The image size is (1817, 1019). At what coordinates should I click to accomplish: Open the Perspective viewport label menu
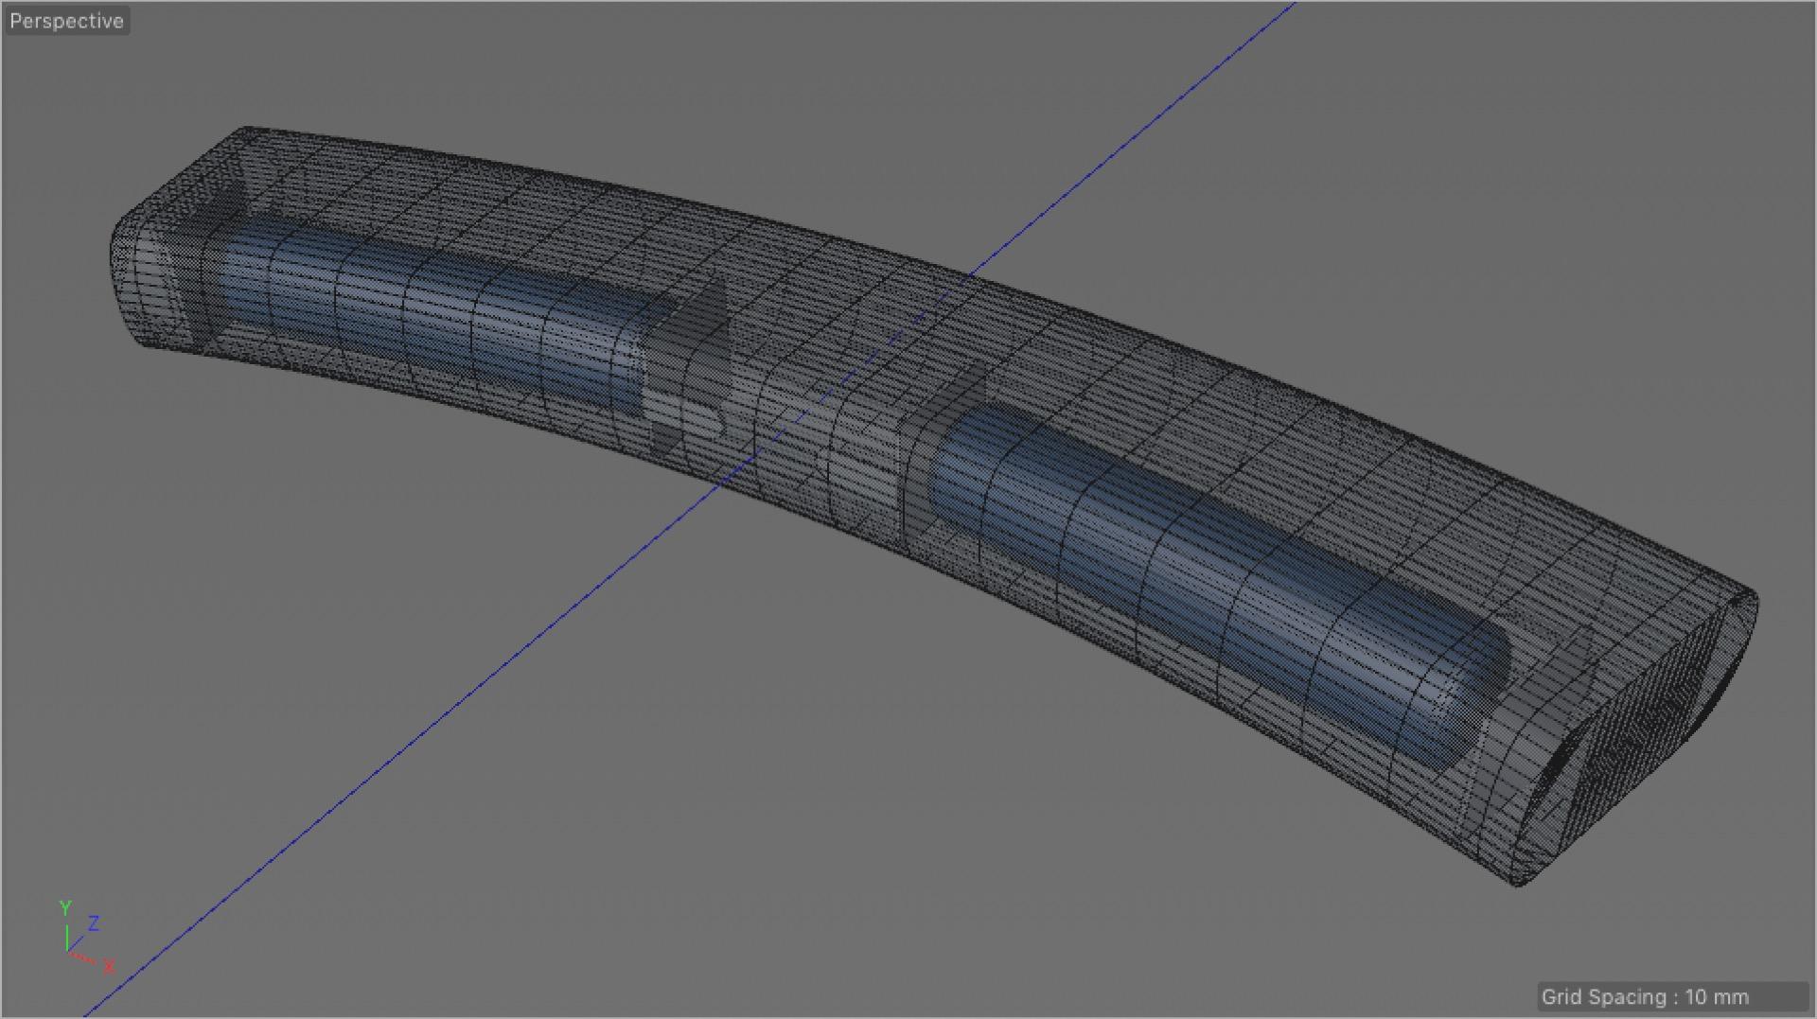point(66,21)
